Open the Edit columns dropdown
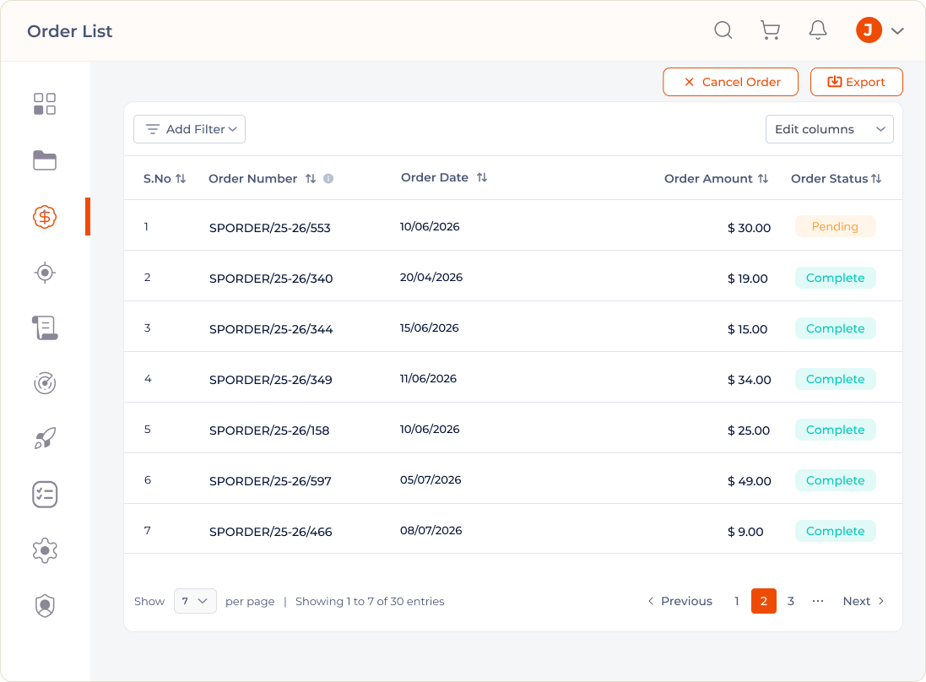This screenshot has width=926, height=682. click(x=829, y=129)
